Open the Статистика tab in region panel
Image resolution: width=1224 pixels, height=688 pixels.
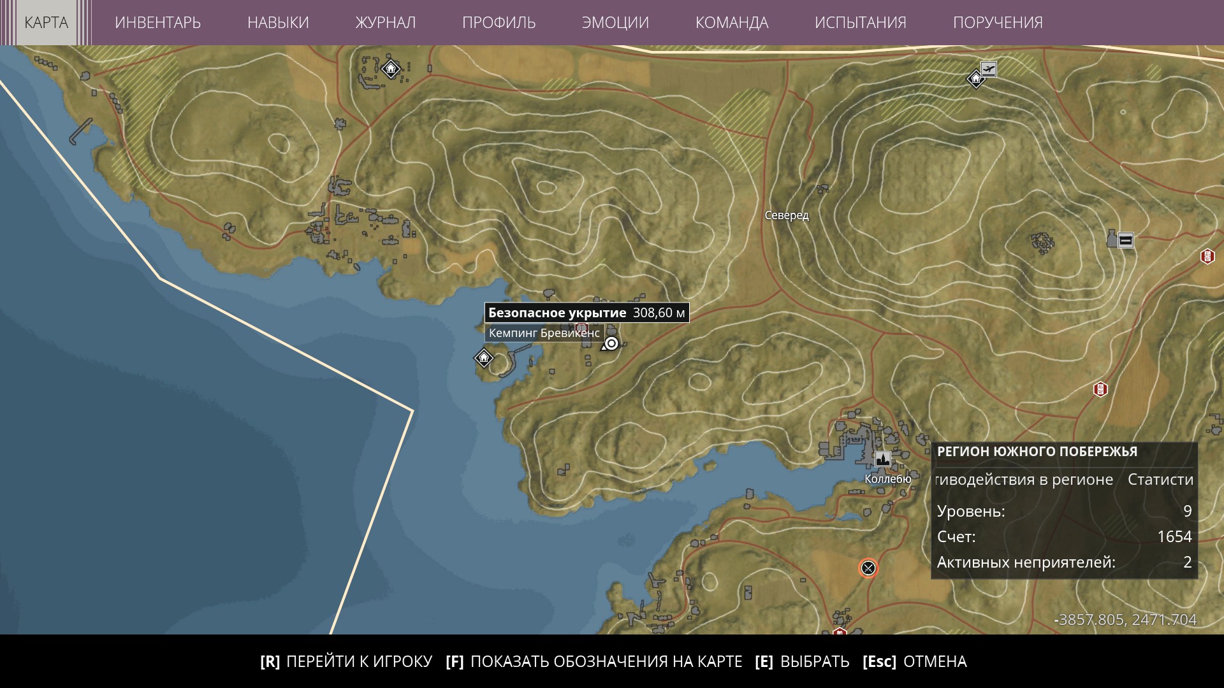[1160, 480]
